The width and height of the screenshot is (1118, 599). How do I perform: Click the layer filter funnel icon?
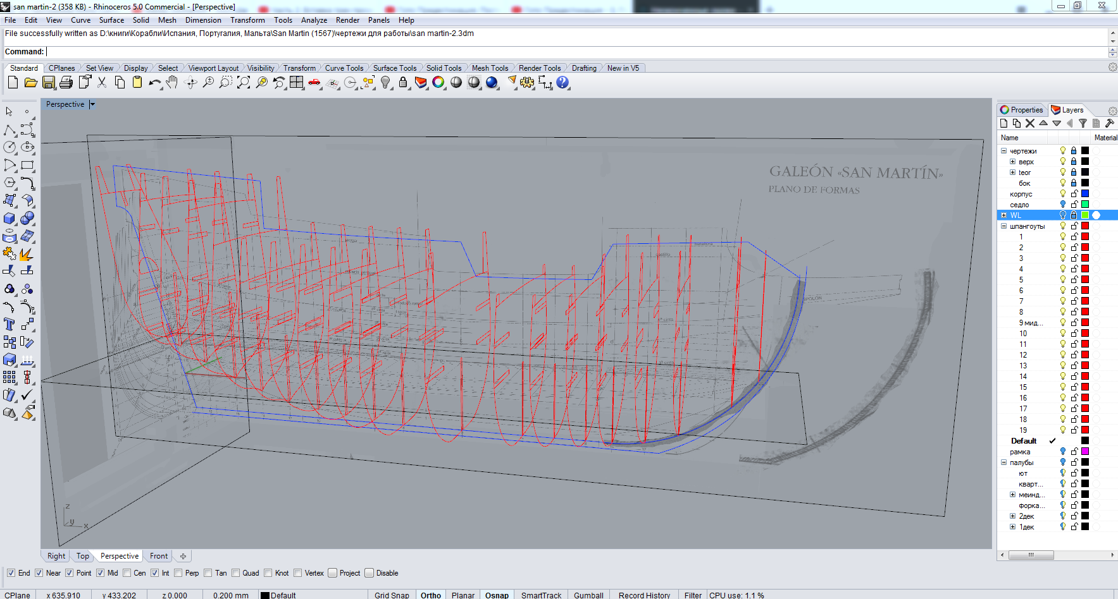point(1083,124)
